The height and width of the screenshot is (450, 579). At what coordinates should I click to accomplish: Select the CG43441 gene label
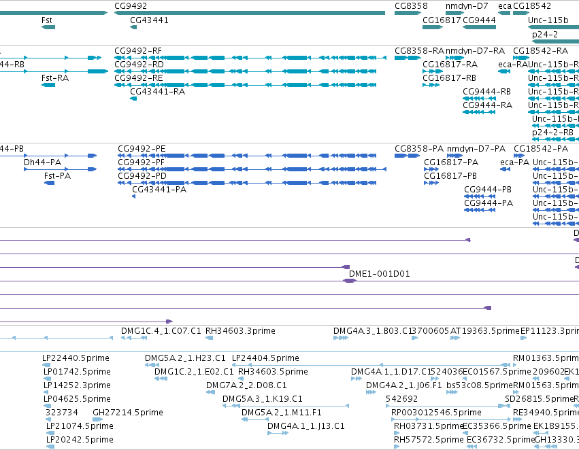click(149, 20)
